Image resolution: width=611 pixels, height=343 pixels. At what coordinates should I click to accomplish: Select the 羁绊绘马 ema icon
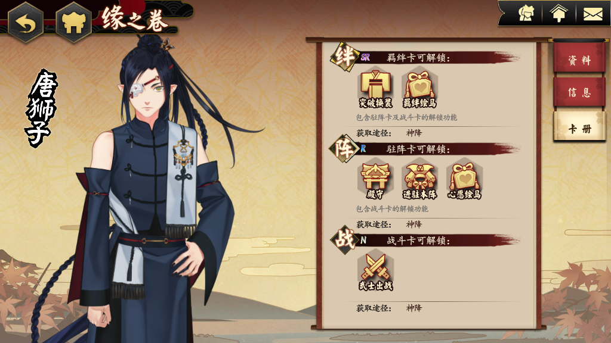[419, 88]
